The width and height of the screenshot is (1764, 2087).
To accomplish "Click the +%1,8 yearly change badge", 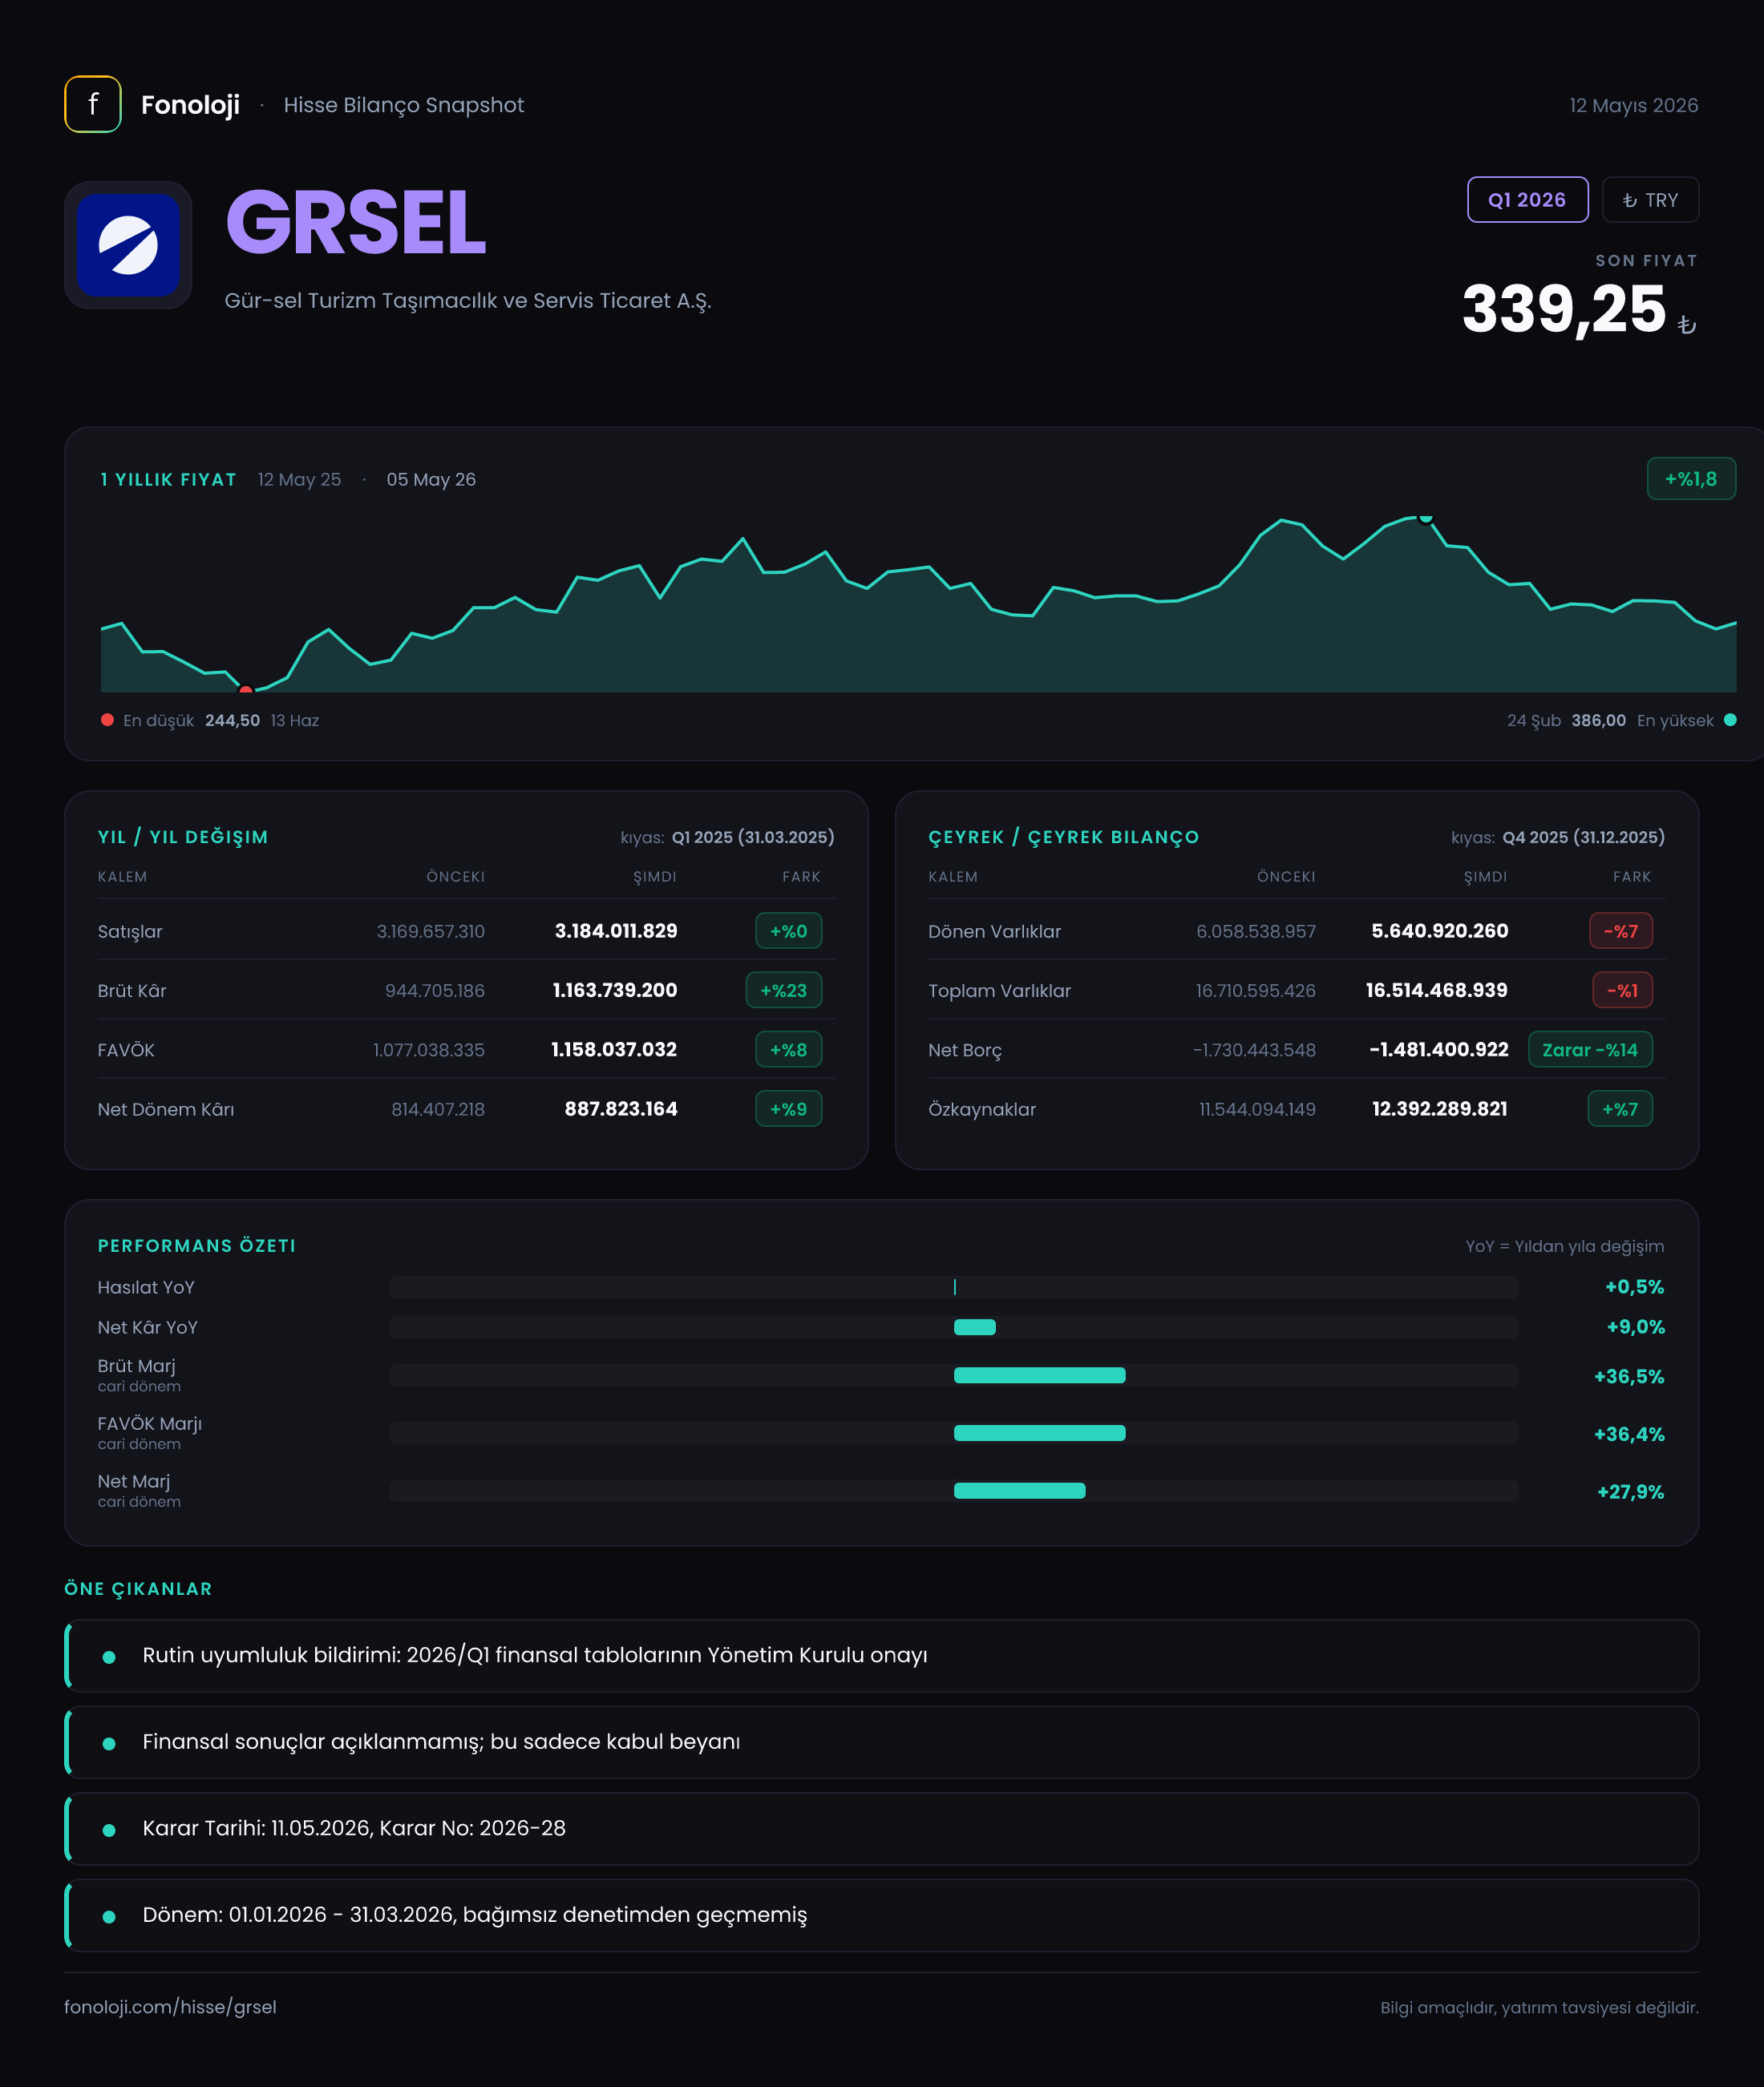I will tap(1691, 478).
